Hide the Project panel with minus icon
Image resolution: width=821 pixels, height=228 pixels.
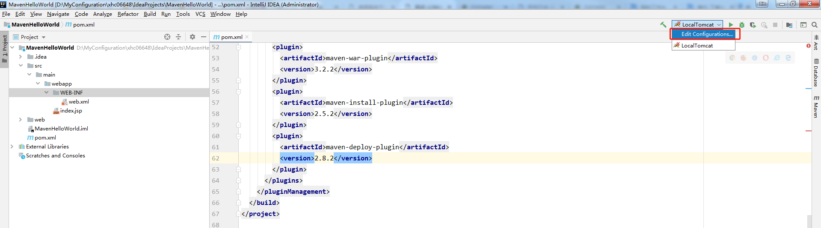coord(204,37)
